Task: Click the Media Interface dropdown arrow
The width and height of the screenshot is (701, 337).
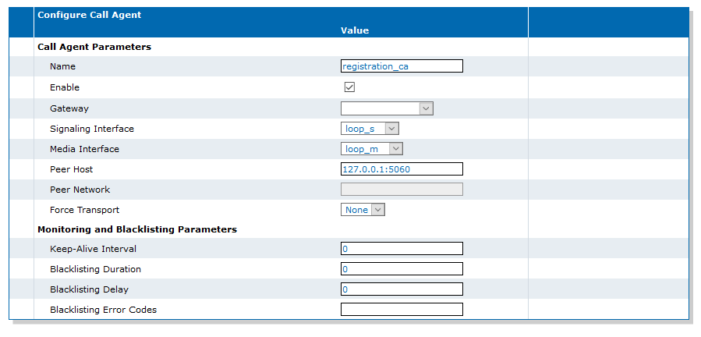Action: pyautogui.click(x=396, y=149)
